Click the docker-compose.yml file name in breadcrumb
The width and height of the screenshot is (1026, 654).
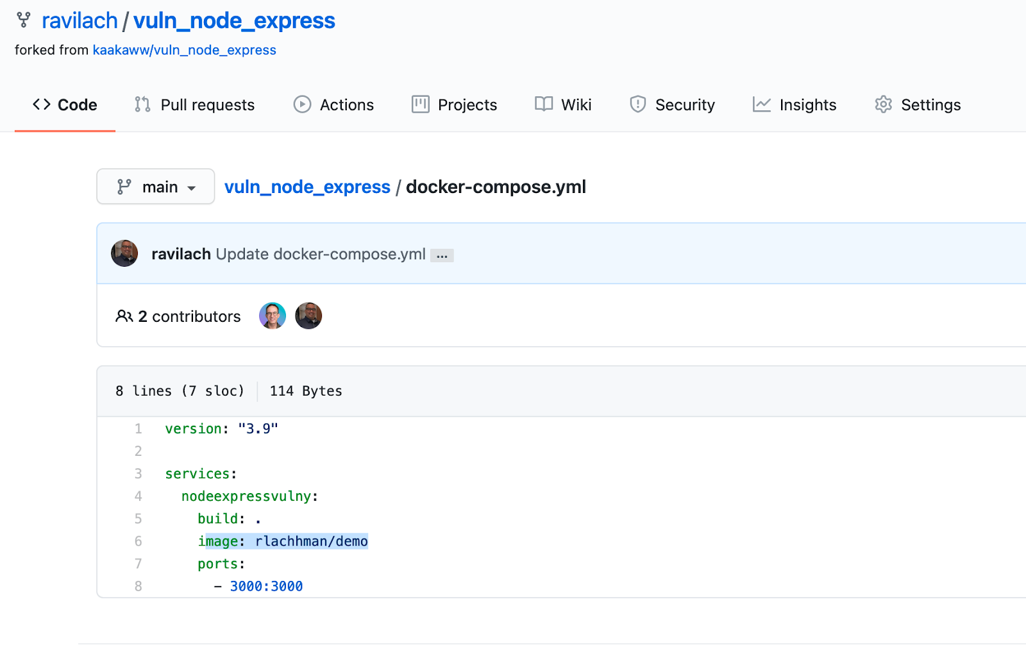(x=496, y=187)
